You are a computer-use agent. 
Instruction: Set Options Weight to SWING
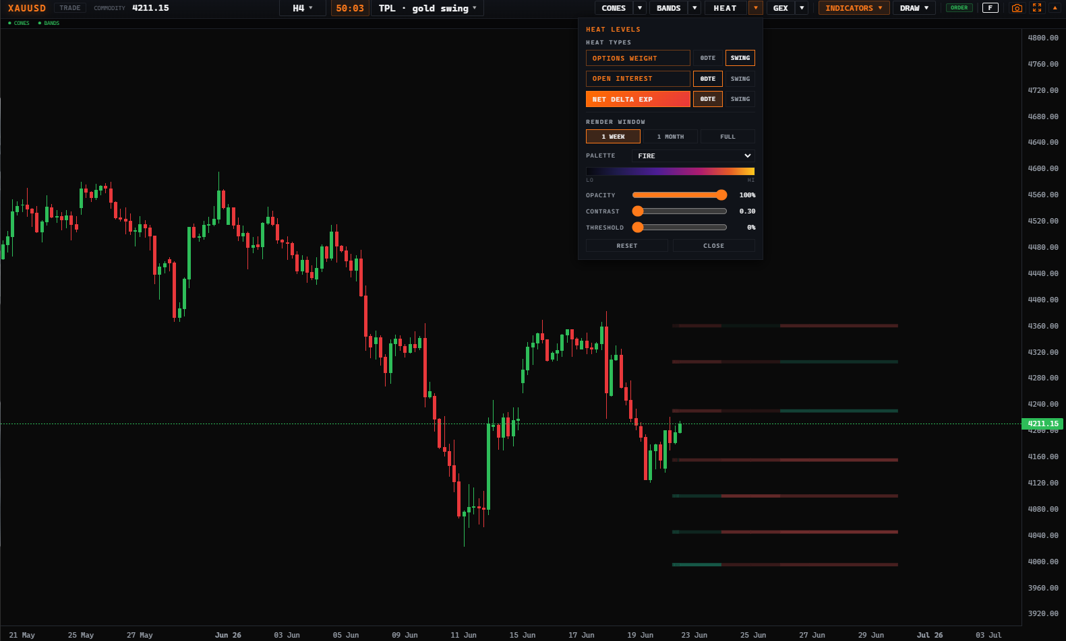coord(740,58)
